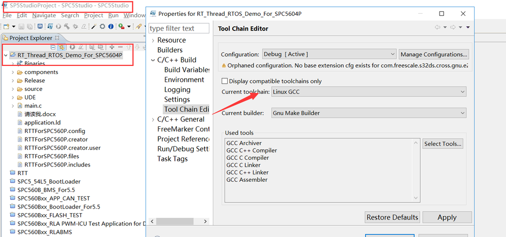Select Task Tags in the Properties tree
The image size is (506, 237).
click(172, 159)
